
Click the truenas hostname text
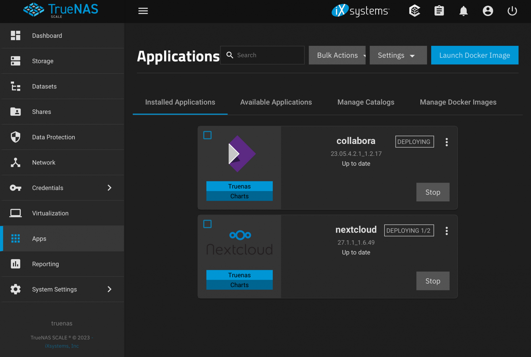(62, 323)
